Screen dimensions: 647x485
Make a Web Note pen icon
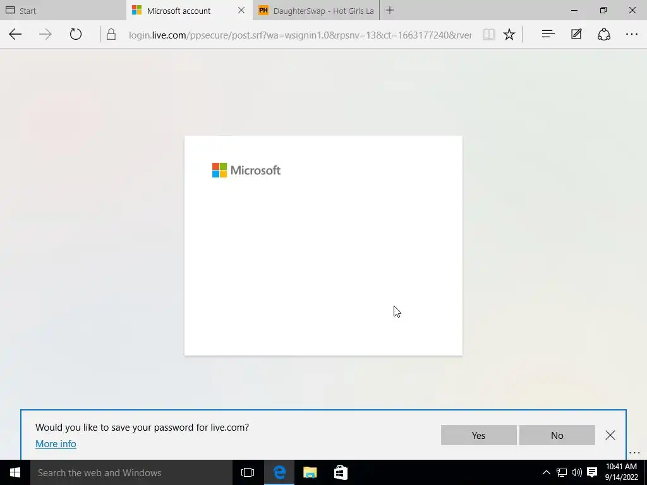[x=576, y=34]
